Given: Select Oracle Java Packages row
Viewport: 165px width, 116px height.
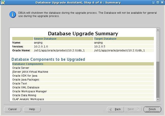Looking at the screenshot, I should coord(83,80).
